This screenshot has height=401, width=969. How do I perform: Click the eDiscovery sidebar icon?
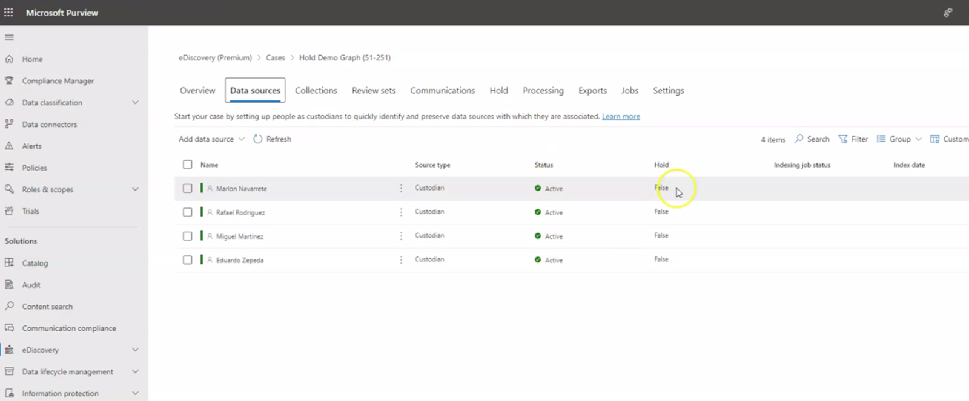[9, 350]
